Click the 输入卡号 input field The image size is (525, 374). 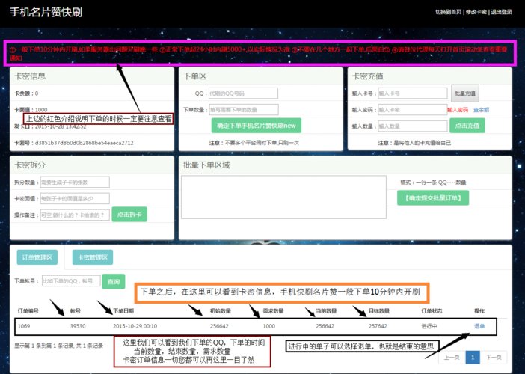(413, 93)
